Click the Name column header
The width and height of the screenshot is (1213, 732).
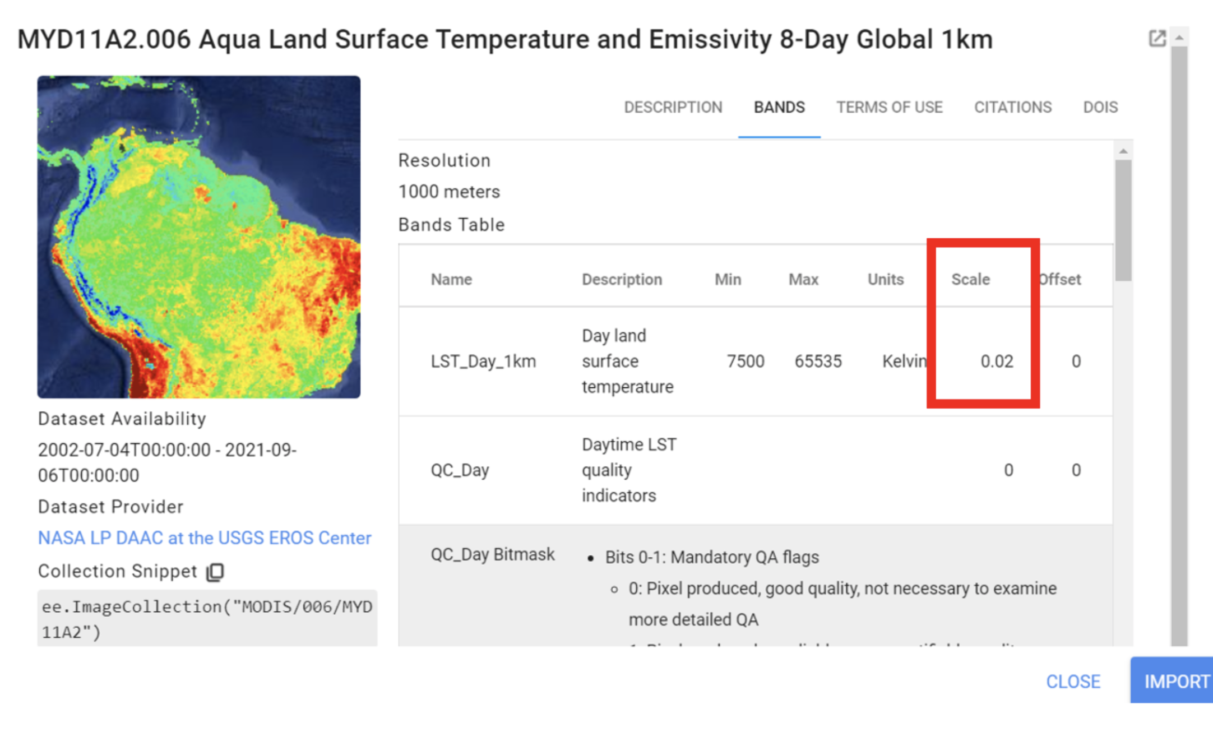pos(451,279)
